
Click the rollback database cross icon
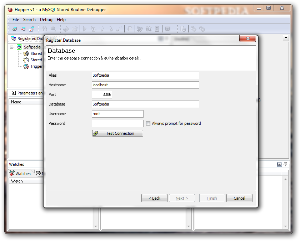point(202,29)
